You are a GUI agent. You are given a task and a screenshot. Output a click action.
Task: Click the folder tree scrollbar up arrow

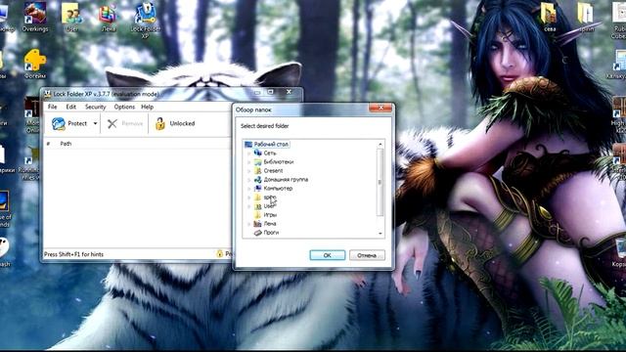(380, 144)
